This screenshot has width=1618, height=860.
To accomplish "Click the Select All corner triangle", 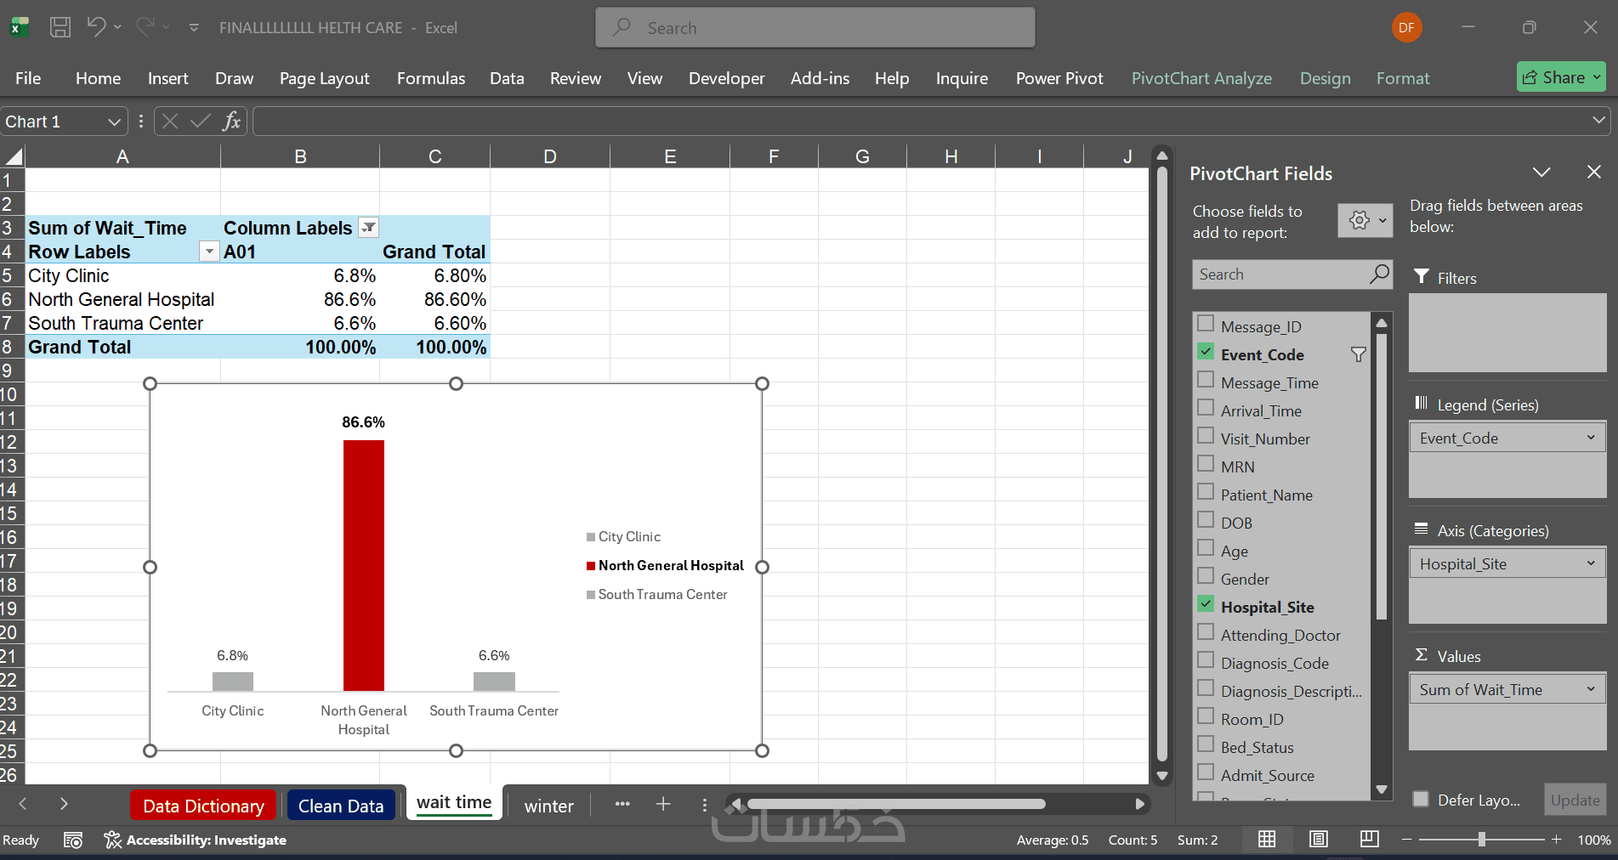I will pyautogui.click(x=14, y=156).
